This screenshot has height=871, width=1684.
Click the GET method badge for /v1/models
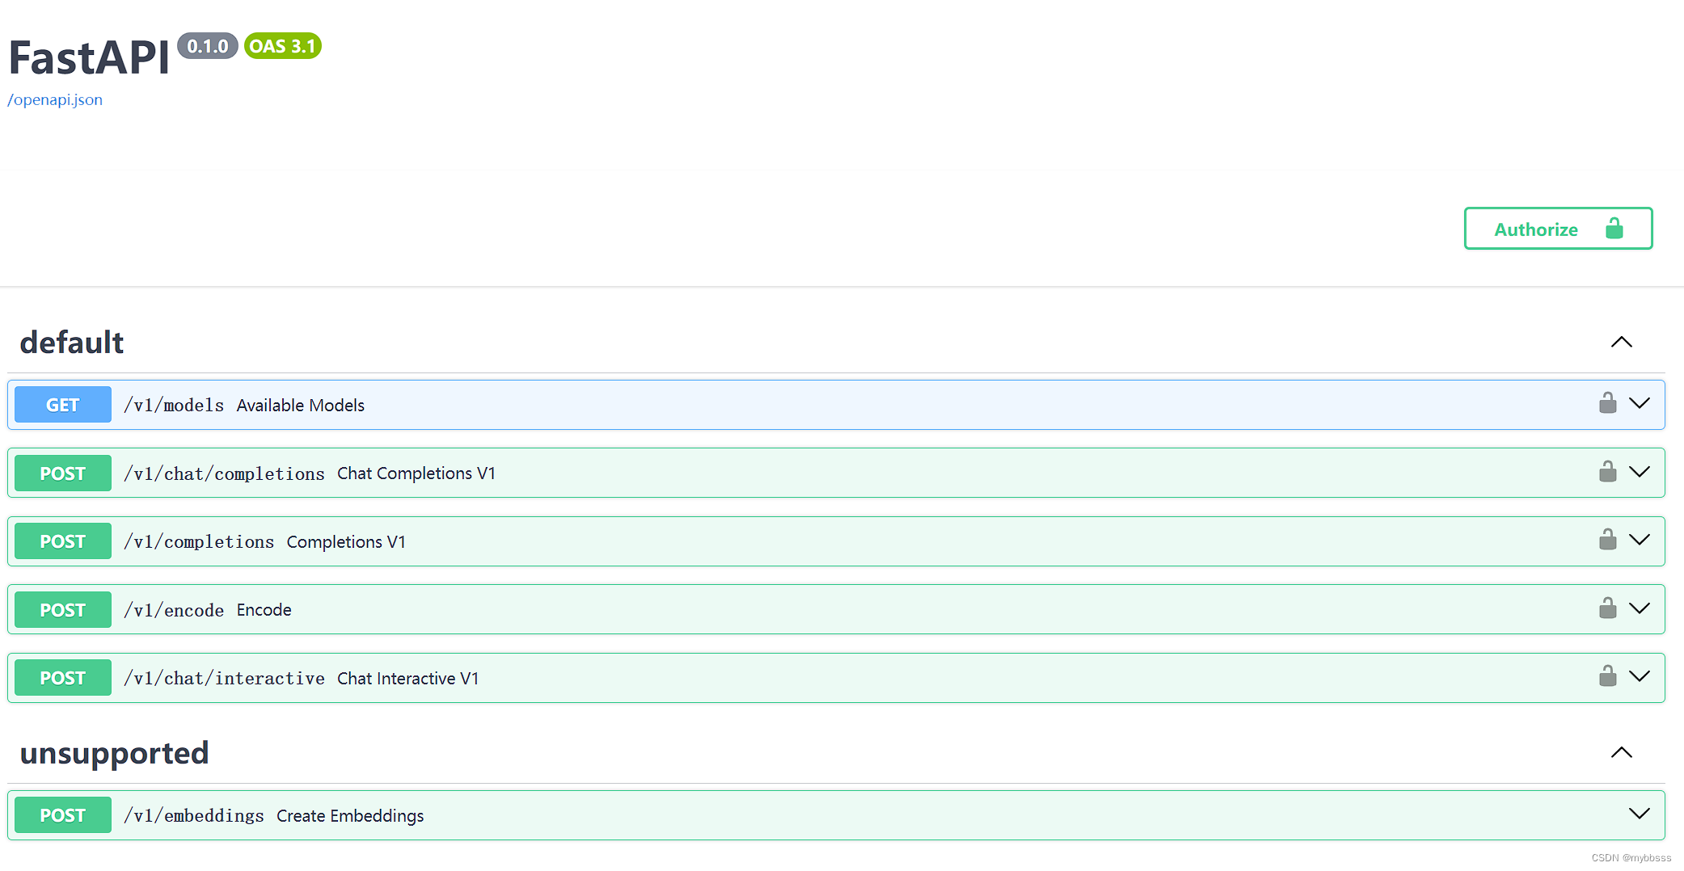click(63, 405)
